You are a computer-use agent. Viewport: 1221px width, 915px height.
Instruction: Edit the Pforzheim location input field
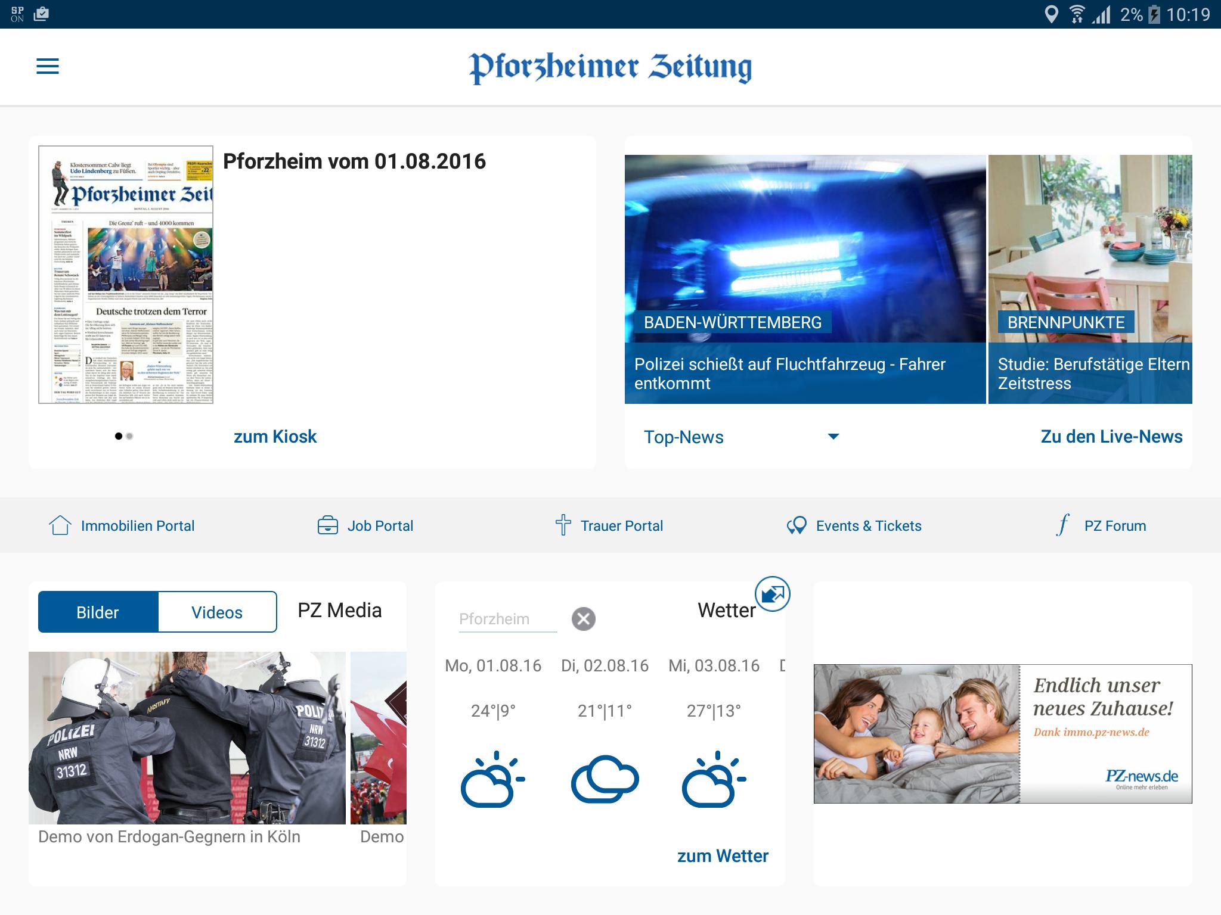pos(508,620)
